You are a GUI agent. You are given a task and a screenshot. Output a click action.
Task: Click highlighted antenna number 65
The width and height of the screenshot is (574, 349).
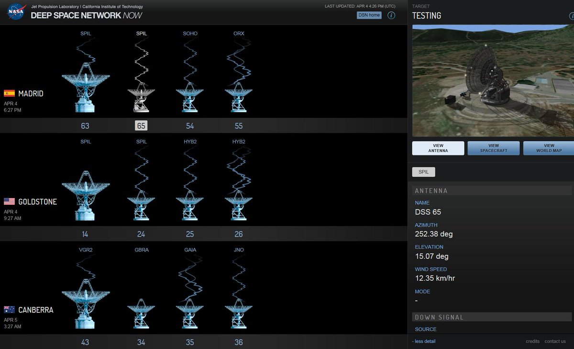pyautogui.click(x=141, y=126)
